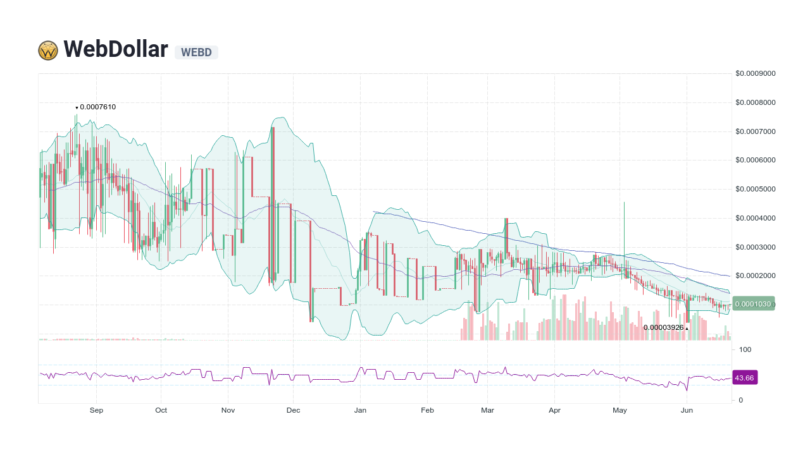Select the Sep label on the time axis
The height and width of the screenshot is (455, 810).
96,409
